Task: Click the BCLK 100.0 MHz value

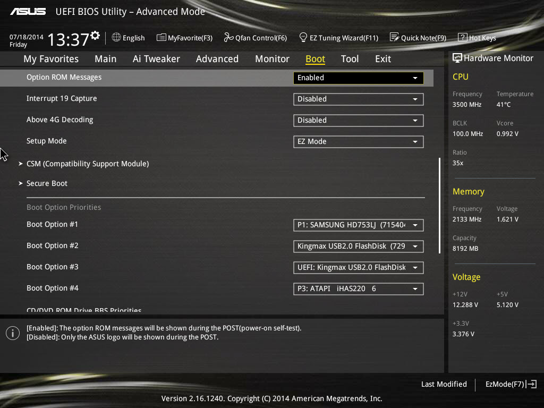Action: pos(467,134)
